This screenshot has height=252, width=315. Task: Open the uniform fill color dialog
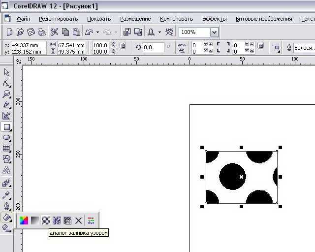(24, 220)
